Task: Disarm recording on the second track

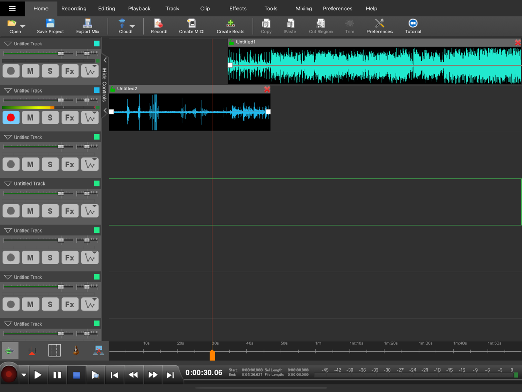Action: [11, 118]
